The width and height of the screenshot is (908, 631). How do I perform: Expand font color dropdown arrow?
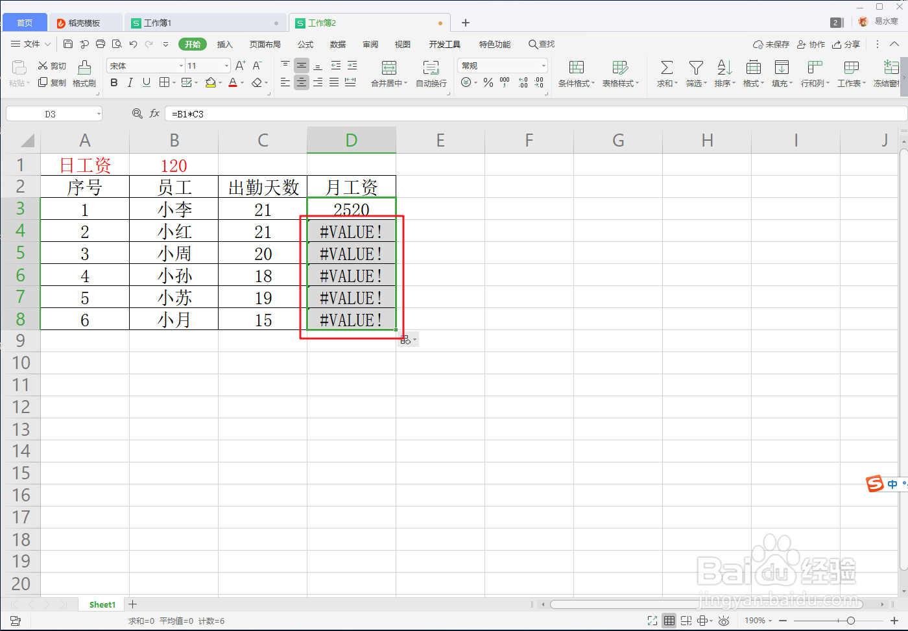pyautogui.click(x=243, y=83)
